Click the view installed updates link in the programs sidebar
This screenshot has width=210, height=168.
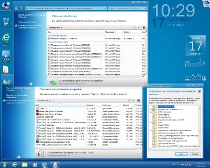[x=17, y=96]
